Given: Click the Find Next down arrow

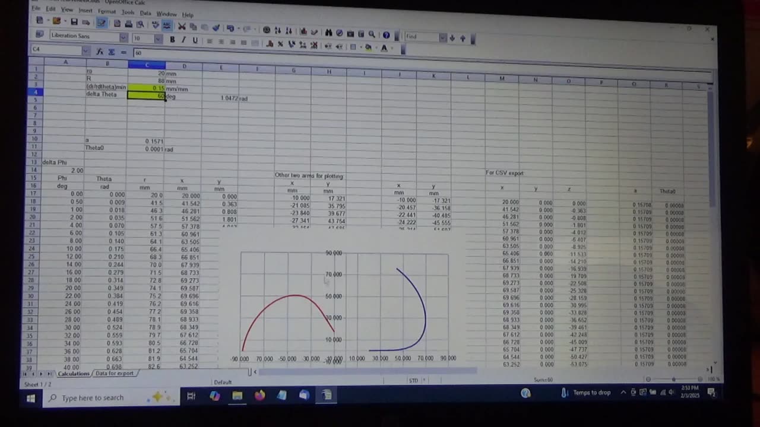Looking at the screenshot, I should [452, 38].
